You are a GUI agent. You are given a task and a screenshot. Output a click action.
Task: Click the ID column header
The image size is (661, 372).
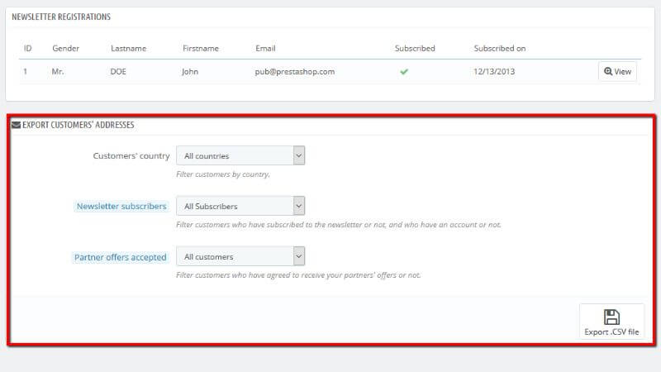point(28,49)
